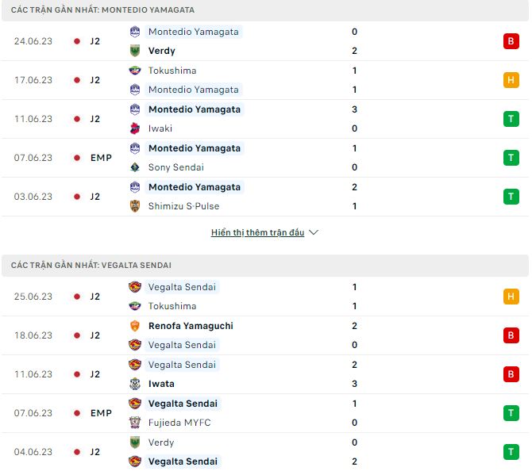532x471 pixels.
Task: Click orange H badge for Tokushima–Montedio draw
Action: 511,80
